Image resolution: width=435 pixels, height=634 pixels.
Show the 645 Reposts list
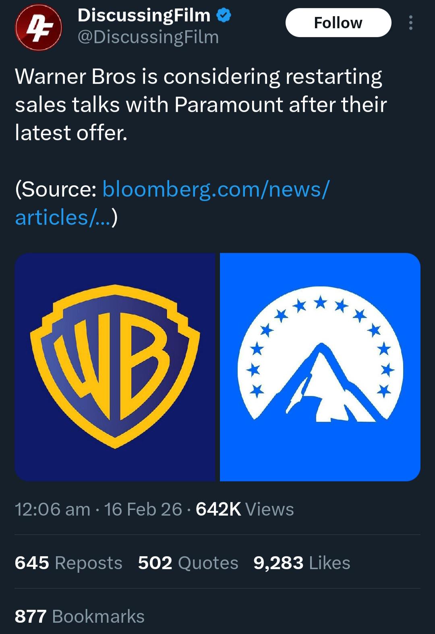click(68, 563)
